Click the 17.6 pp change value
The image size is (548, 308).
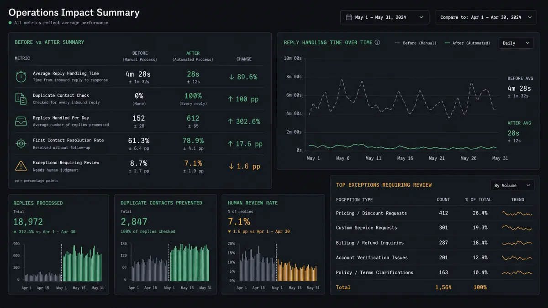click(x=249, y=144)
